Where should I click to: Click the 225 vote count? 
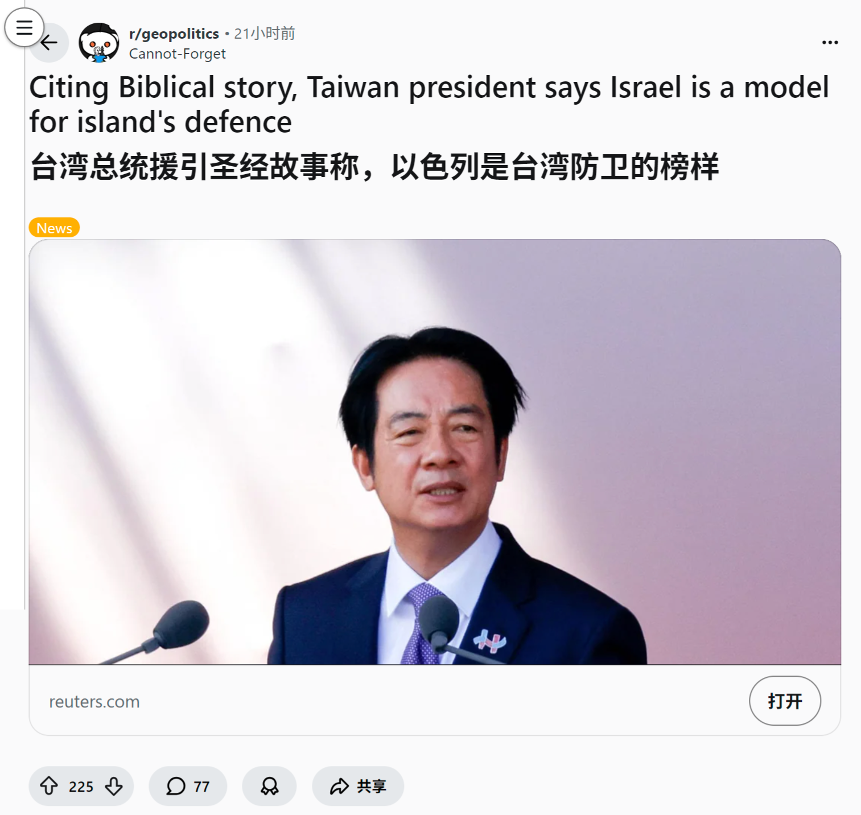pos(81,787)
